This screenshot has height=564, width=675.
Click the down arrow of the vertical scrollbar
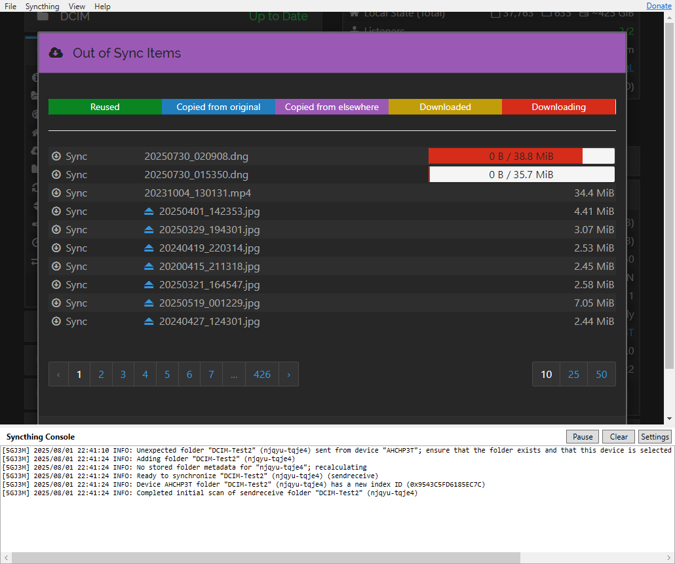[x=669, y=419]
